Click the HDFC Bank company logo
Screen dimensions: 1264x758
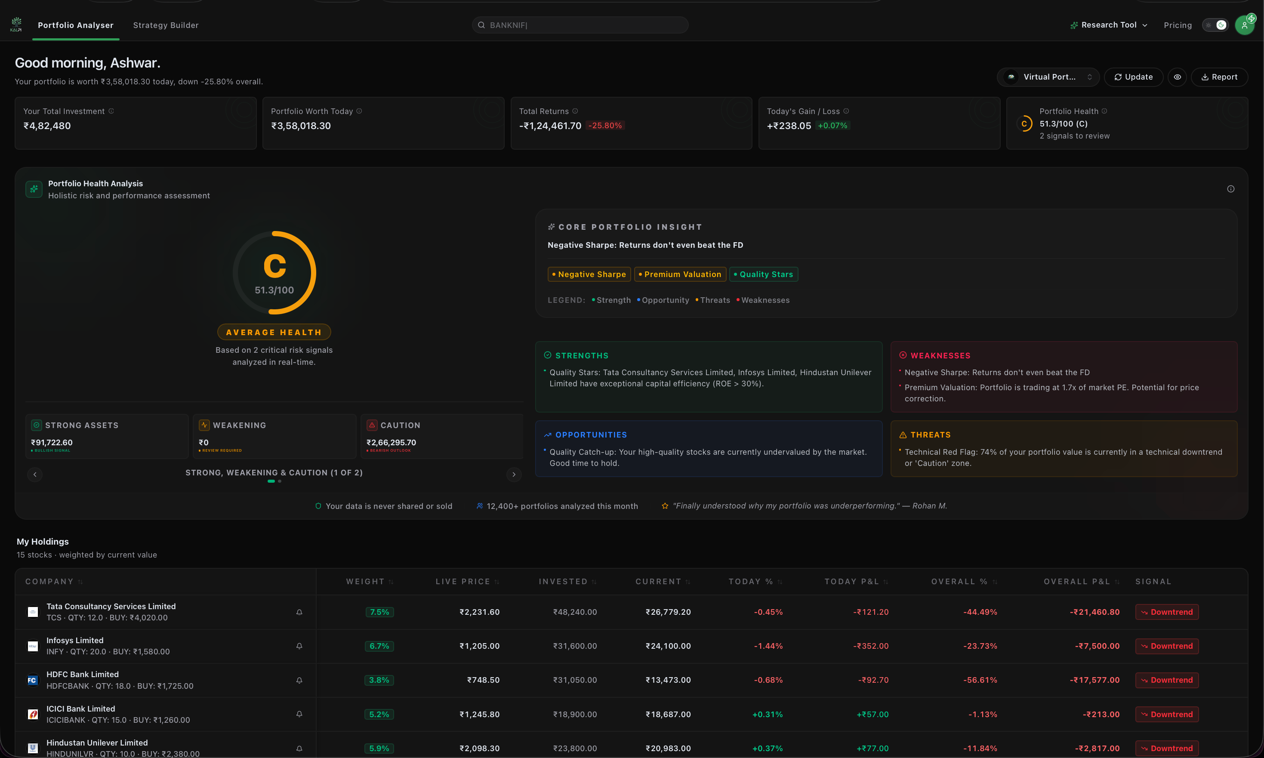click(x=33, y=680)
